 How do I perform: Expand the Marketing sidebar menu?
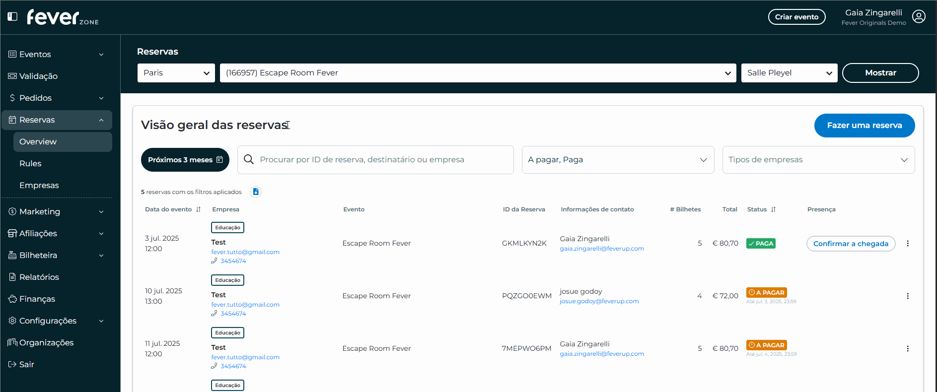101,212
